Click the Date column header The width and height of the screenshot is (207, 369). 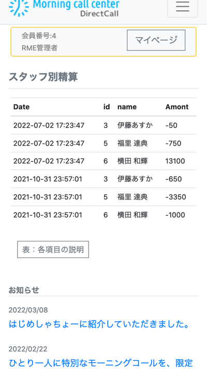pyautogui.click(x=21, y=107)
